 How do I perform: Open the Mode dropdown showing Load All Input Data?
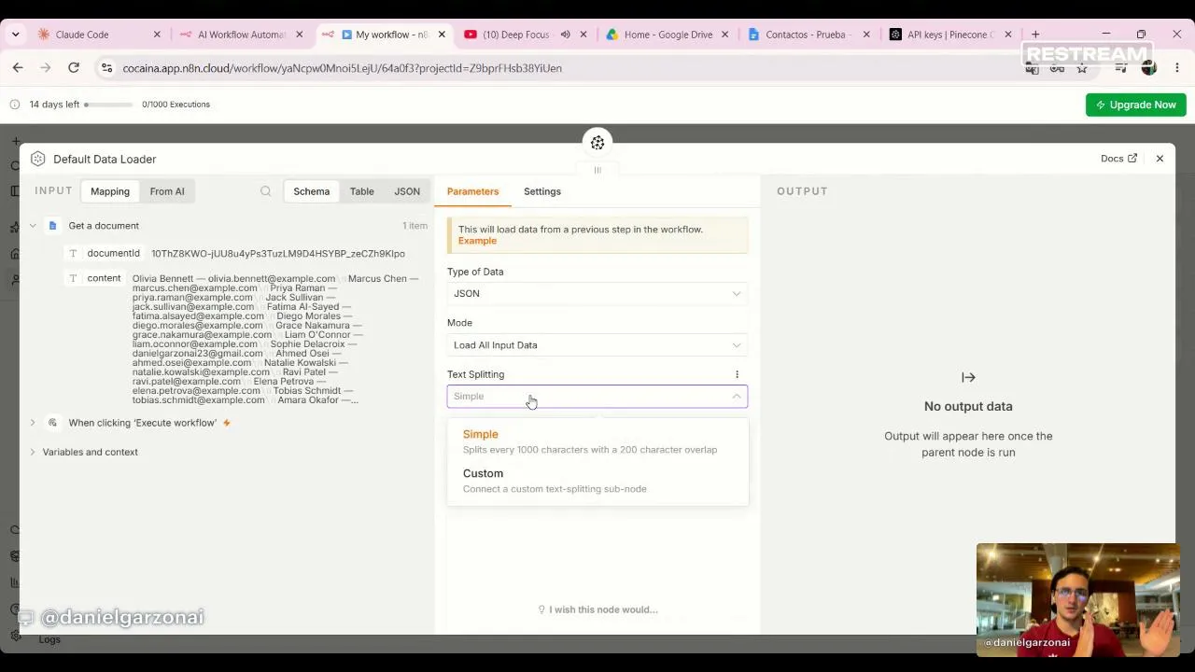pos(597,345)
